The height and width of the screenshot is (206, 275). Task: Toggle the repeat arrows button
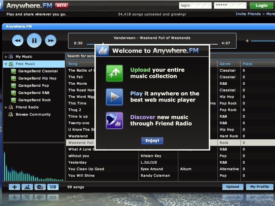[53, 187]
